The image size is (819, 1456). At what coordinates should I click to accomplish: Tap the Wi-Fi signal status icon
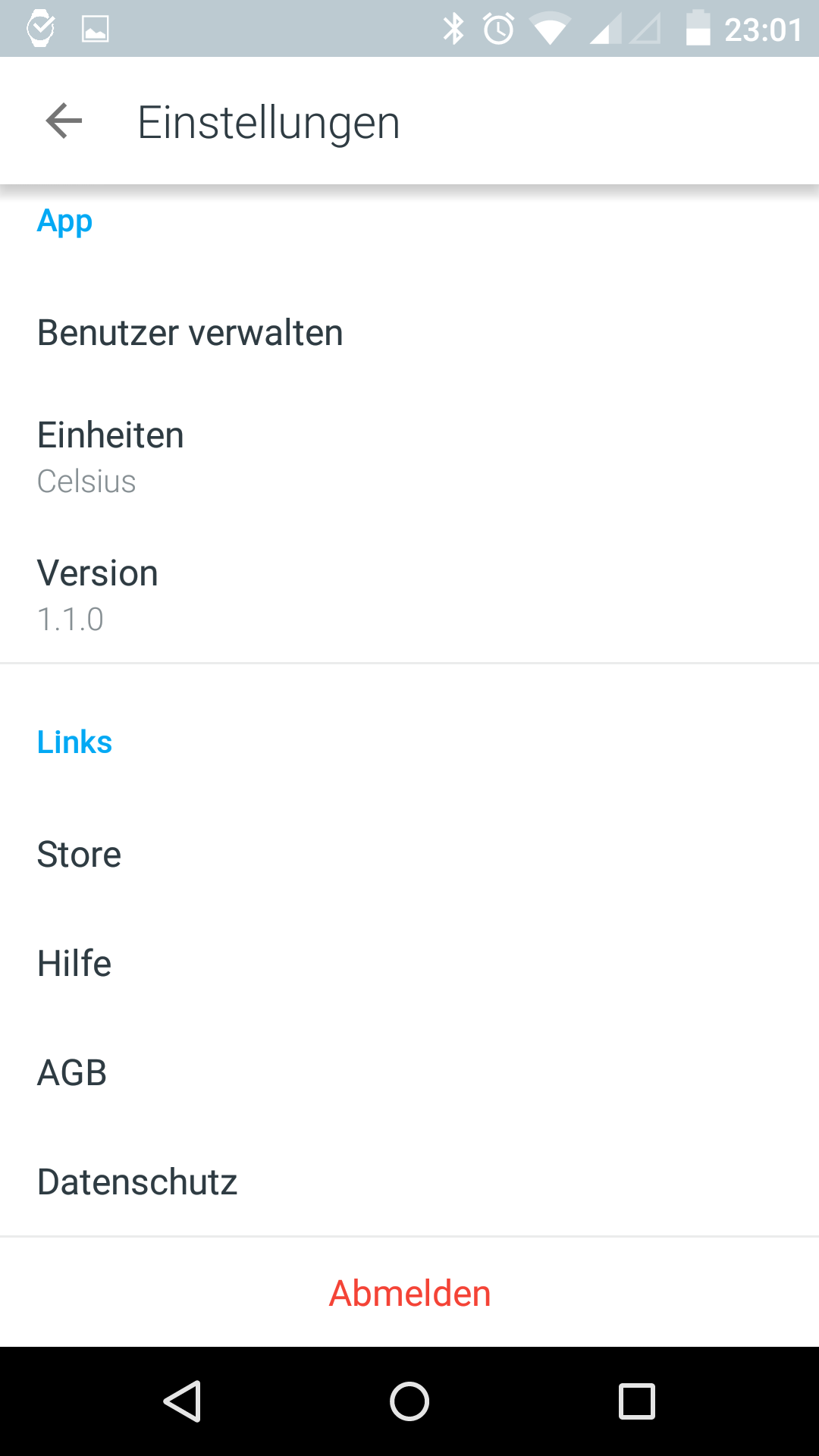coord(550,30)
